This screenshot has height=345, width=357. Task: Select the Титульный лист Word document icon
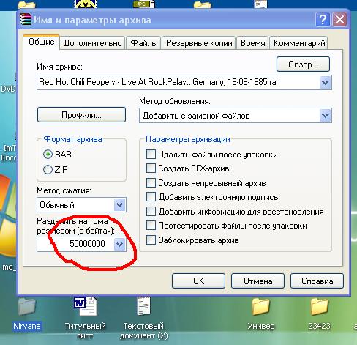(x=86, y=306)
